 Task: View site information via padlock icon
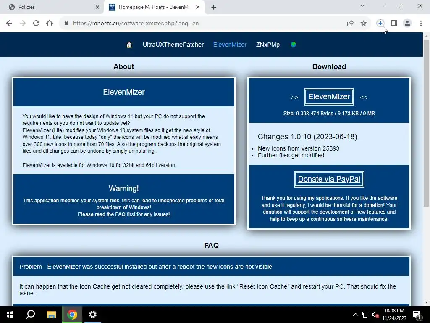[x=66, y=24]
